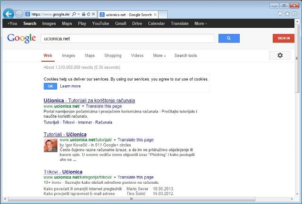The height and width of the screenshot is (204, 302).
Task: Open Translate in Google top bar
Action: tap(179, 24)
